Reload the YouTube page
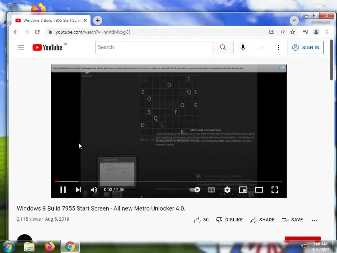 (37, 32)
